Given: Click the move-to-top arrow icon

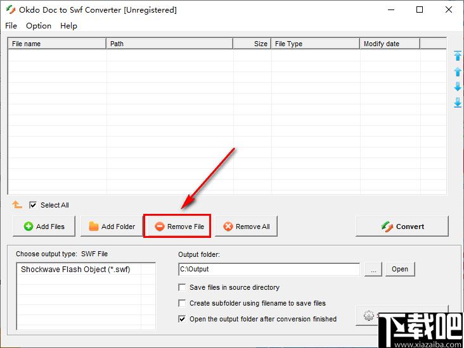Looking at the screenshot, I should pos(458,56).
